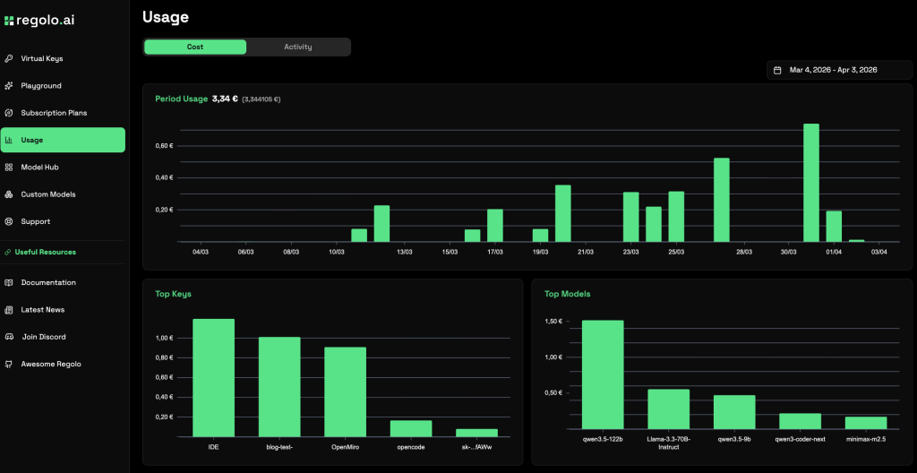Image resolution: width=917 pixels, height=473 pixels.
Task: Click the Subscription Plans icon
Action: click(x=9, y=113)
